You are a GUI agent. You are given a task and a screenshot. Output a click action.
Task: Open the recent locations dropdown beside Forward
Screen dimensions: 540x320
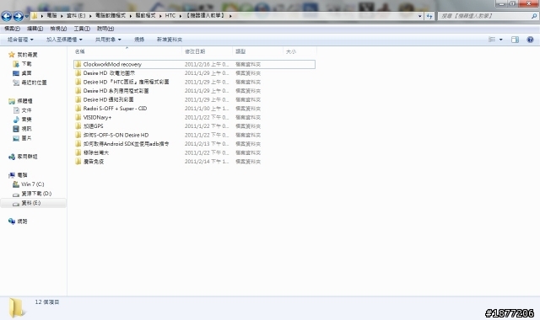[x=26, y=16]
